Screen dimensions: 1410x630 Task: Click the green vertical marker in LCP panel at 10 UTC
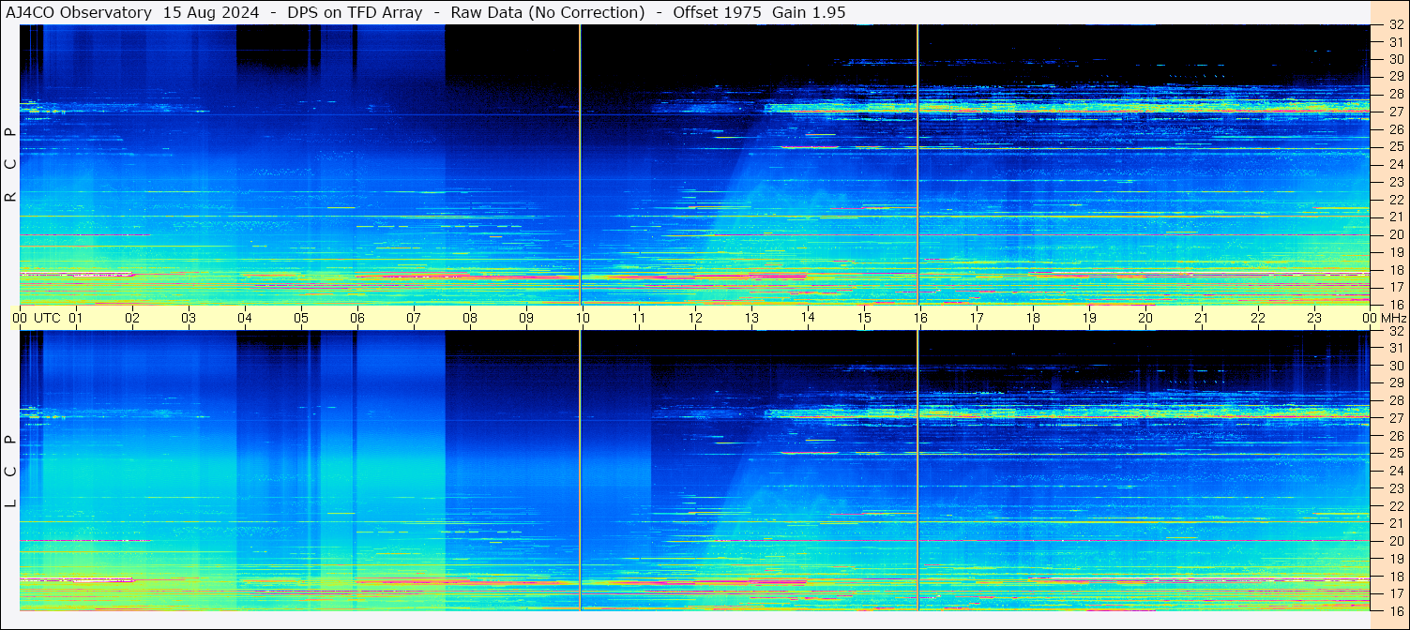(580, 469)
